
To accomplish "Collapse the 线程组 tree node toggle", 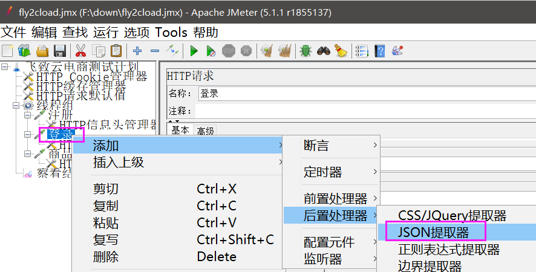I will pyautogui.click(x=16, y=106).
